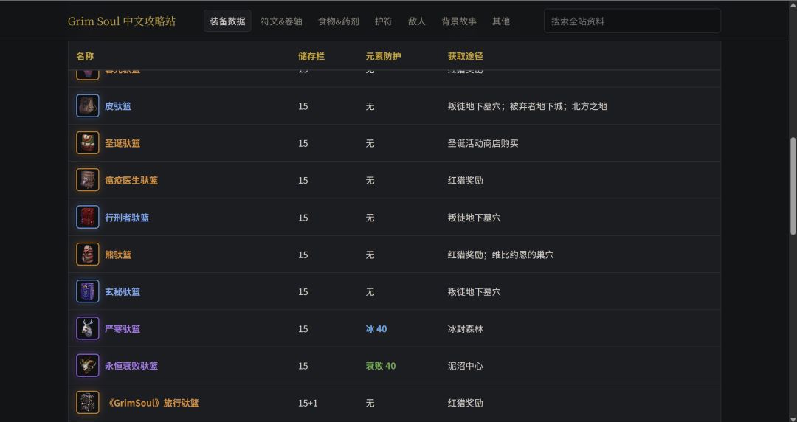Go to the 护符 page
This screenshot has width=797, height=422.
tap(383, 21)
